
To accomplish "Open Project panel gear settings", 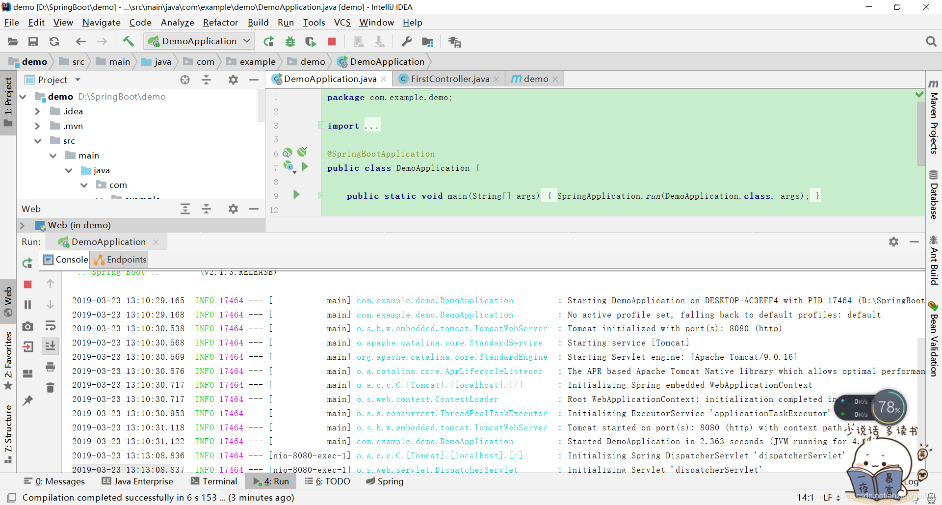I will [233, 80].
